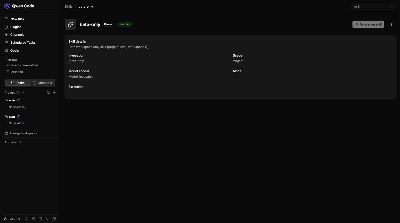Screen dimensions: 400x223
Task: Select the wsA workspace folder
Action: click(x=12, y=100)
